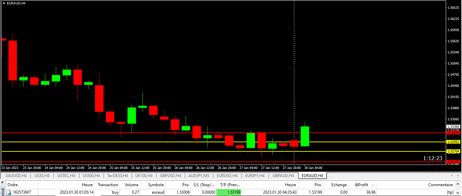Close the terminal panel with the X

coord(2,182)
